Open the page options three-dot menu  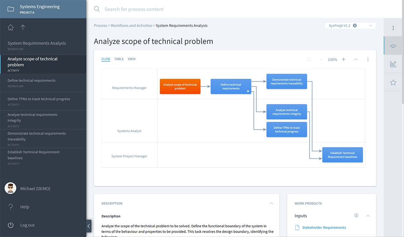[x=393, y=28]
